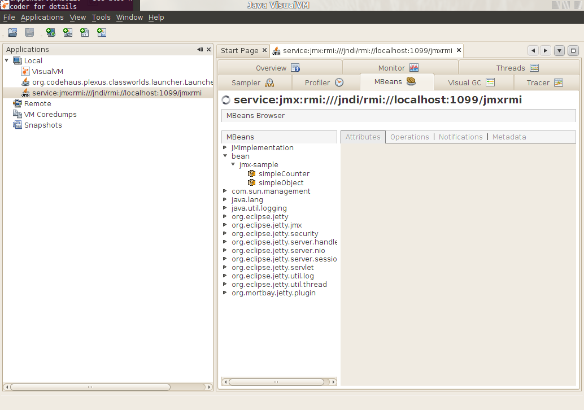This screenshot has width=584, height=410.
Task: Expand the org.mortbay.jetty.plugin node
Action: [225, 293]
